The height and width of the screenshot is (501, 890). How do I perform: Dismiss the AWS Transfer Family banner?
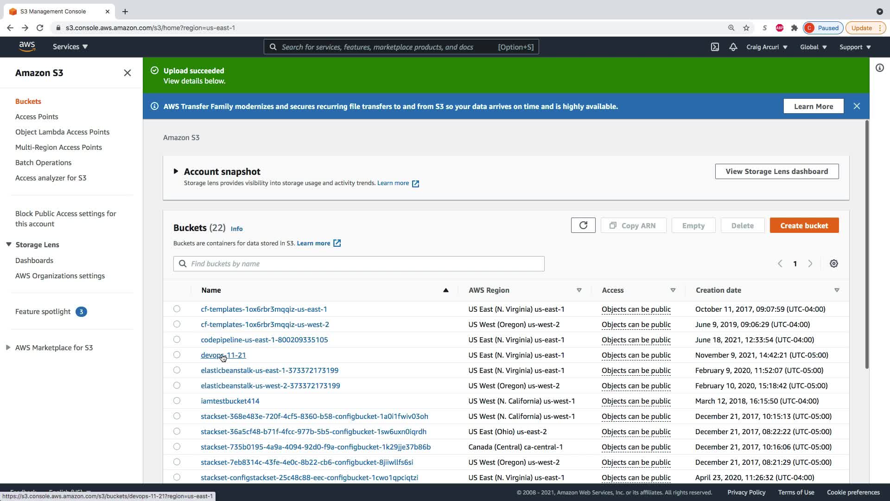coord(857,106)
